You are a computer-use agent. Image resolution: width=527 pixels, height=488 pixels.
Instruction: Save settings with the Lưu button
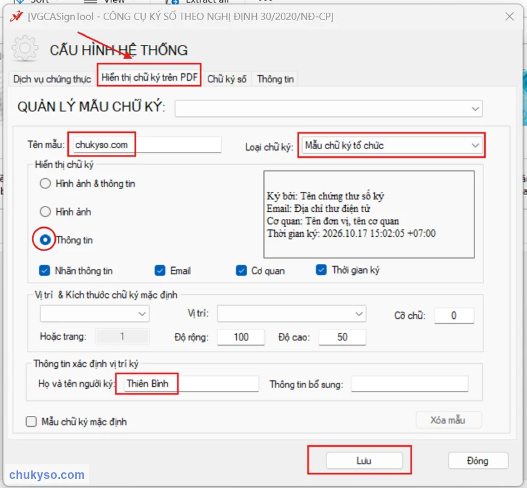pyautogui.click(x=364, y=461)
